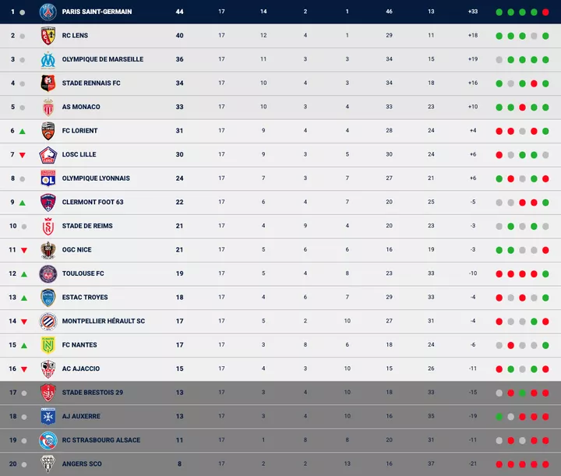Click the Angers SCO team name

tap(82, 464)
